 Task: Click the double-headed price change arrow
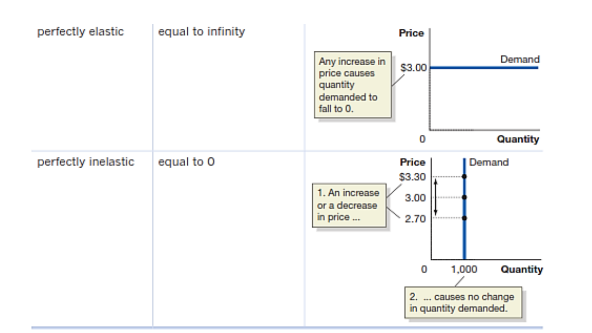click(x=436, y=197)
